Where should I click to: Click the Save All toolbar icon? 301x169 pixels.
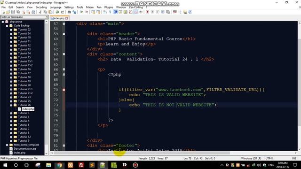(x=18, y=12)
